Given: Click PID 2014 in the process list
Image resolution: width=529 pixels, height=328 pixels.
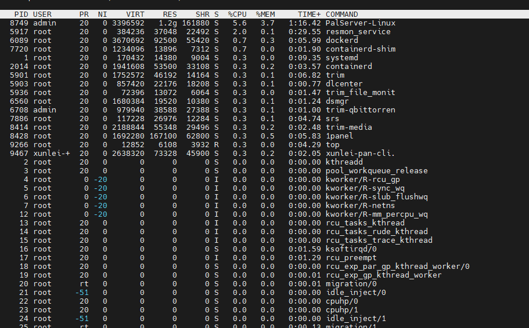Looking at the screenshot, I should pos(19,67).
